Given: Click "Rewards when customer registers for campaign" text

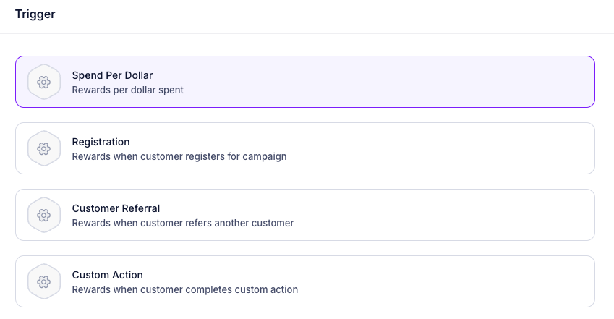Looking at the screenshot, I should (179, 157).
